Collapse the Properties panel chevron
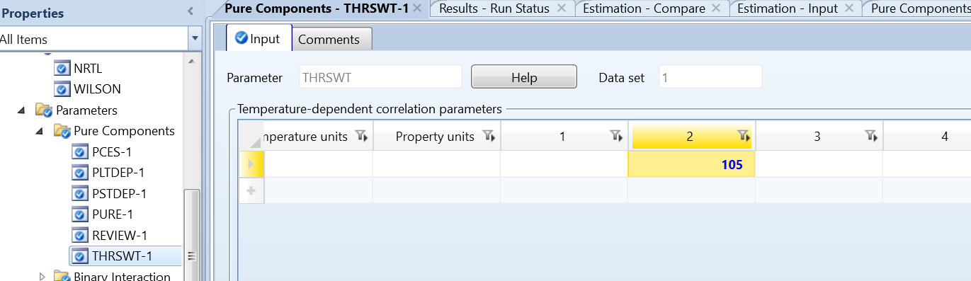Screen dimensions: 971x281 [x=190, y=11]
